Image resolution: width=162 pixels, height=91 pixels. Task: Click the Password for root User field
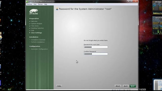coord(96,47)
